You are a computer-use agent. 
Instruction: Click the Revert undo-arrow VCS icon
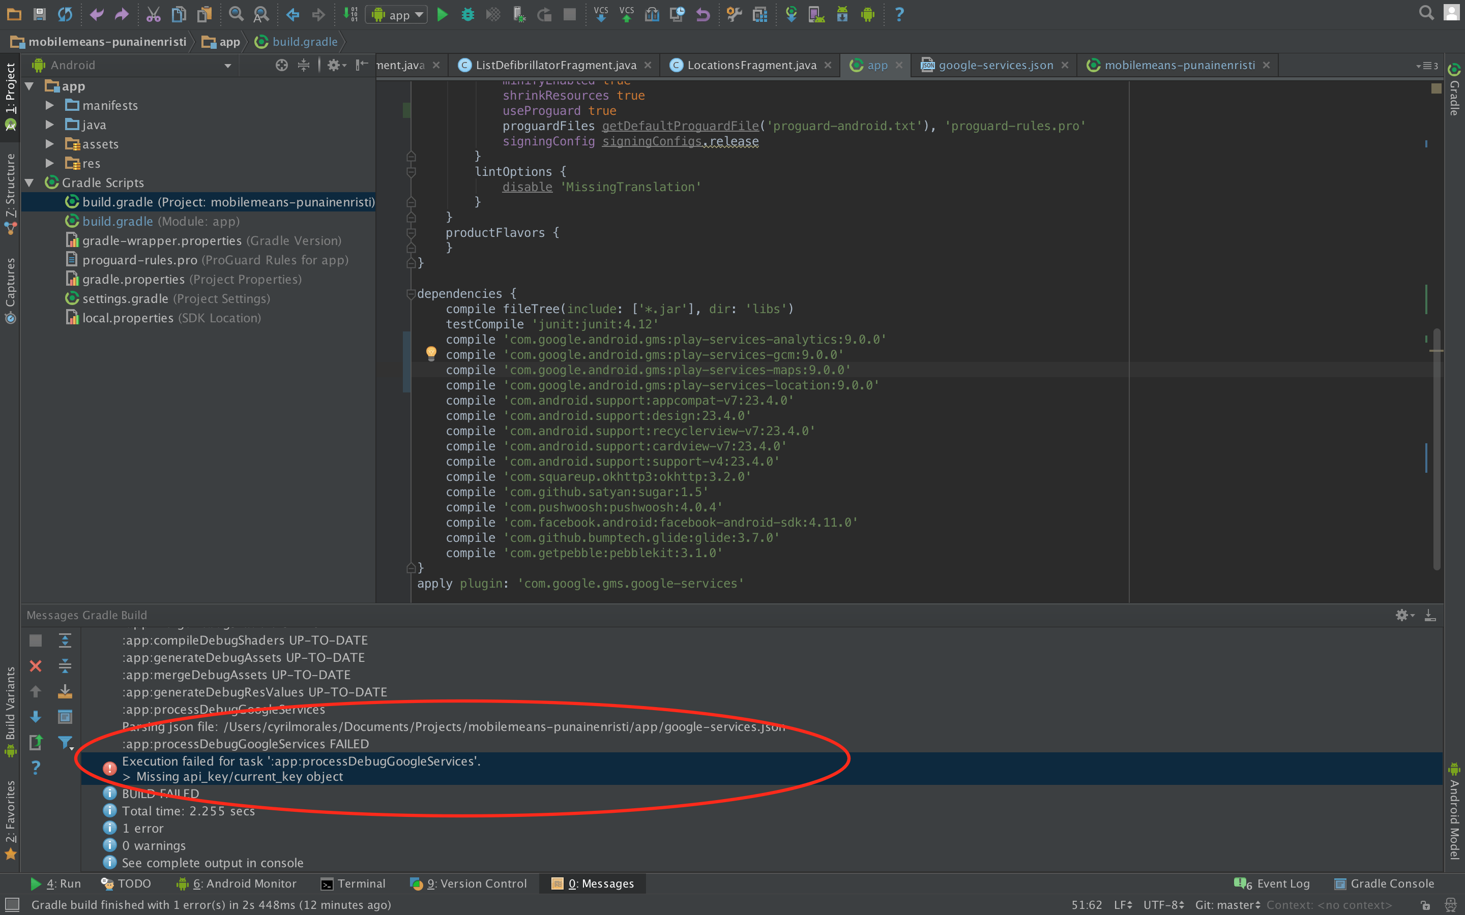703,15
